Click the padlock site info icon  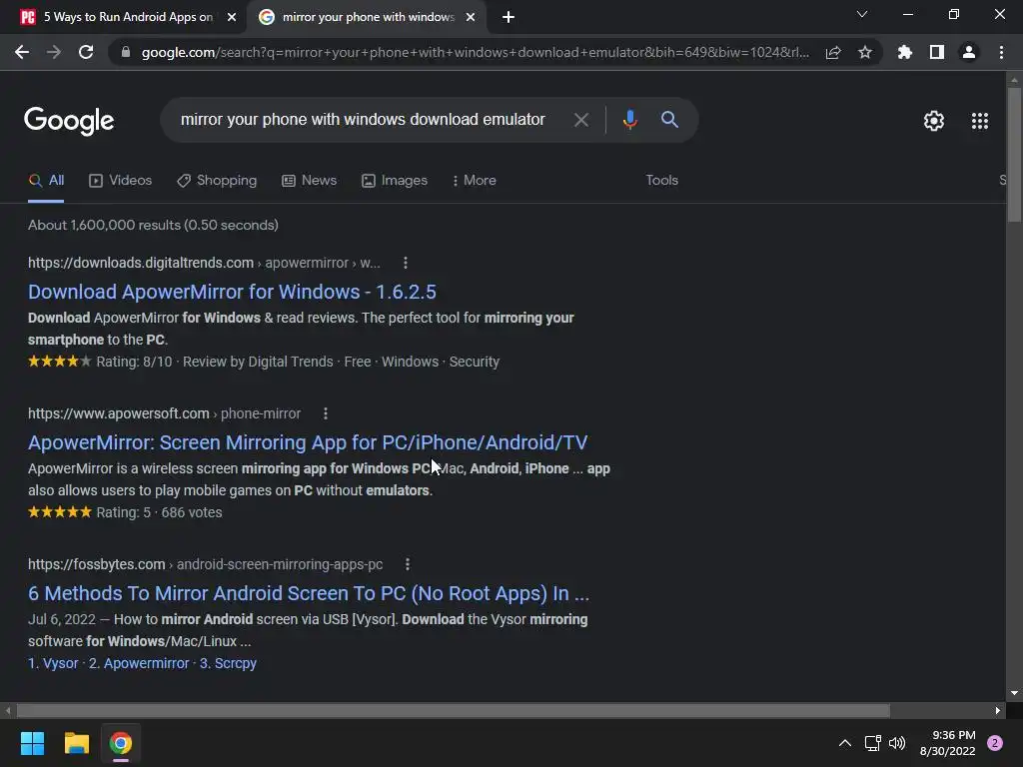pyautogui.click(x=126, y=52)
